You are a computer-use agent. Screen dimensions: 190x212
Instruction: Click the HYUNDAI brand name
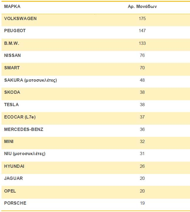tap(14, 166)
